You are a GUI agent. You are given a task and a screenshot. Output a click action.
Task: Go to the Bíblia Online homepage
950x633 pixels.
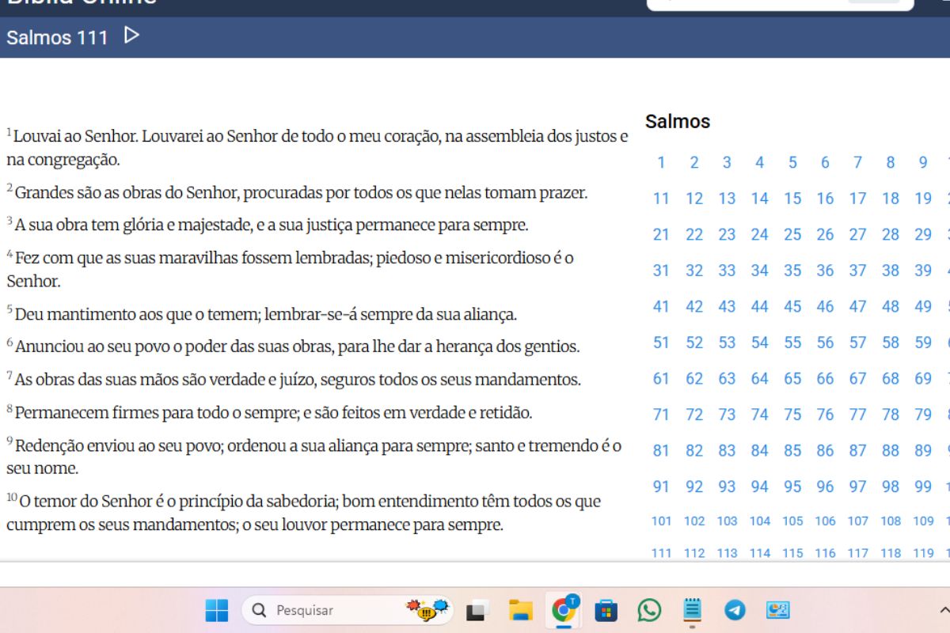(79, 2)
